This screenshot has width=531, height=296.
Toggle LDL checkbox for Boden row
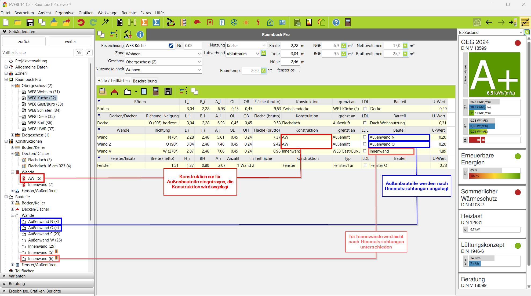coord(365,109)
